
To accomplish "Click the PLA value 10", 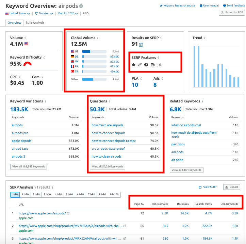I will (135, 85).
